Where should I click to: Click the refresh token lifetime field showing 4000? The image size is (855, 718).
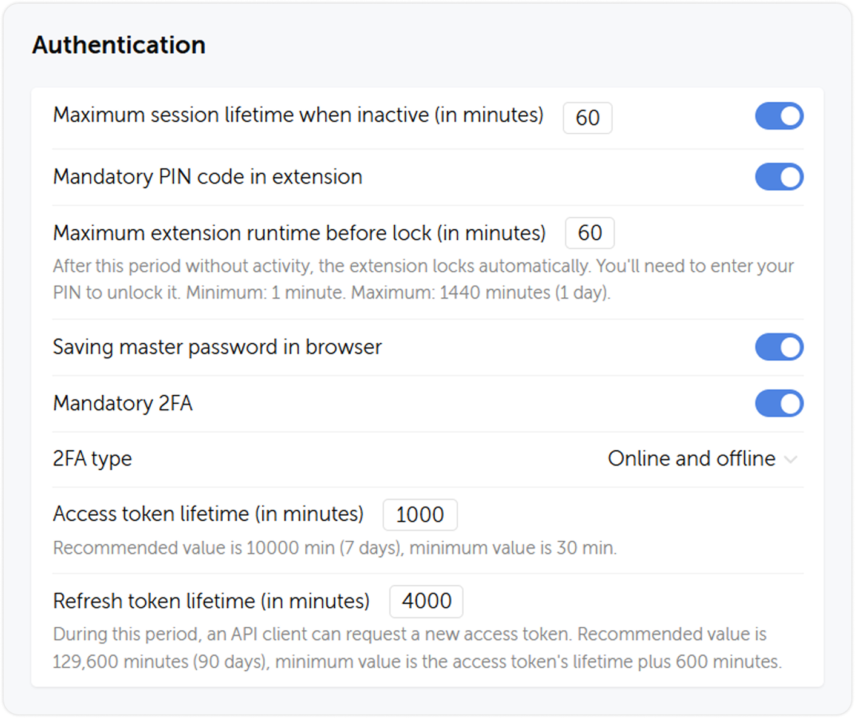click(x=426, y=601)
